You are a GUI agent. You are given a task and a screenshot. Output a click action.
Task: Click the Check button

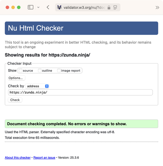point(15,100)
